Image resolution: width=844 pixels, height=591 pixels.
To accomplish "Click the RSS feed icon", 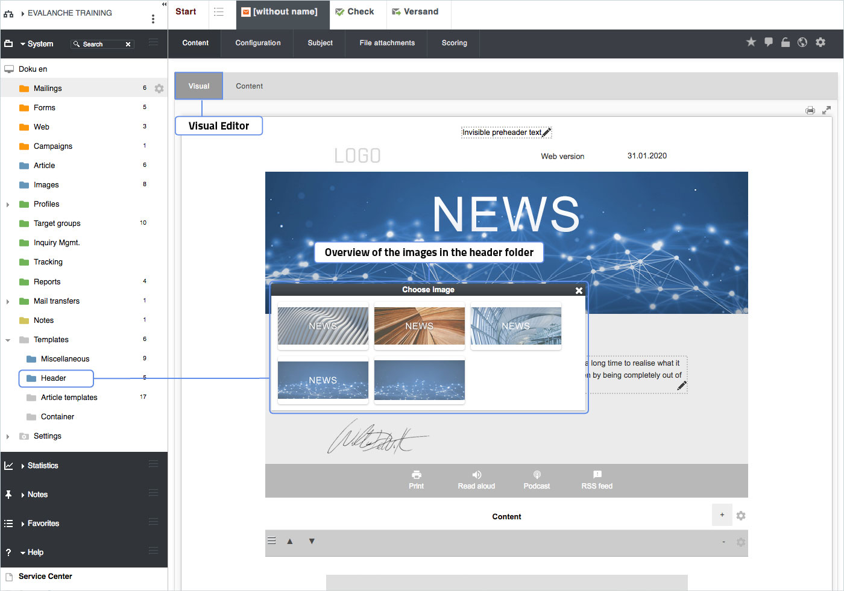I will coord(597,475).
